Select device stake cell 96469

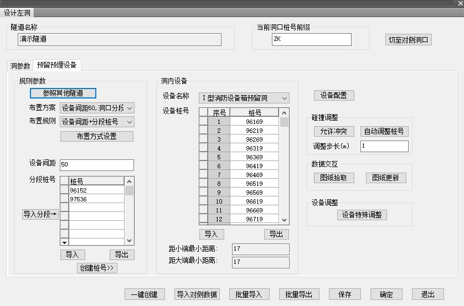(254, 175)
